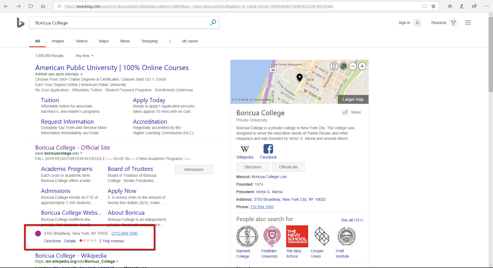The image size is (493, 268).
Task: Open the My saves tab
Action: pos(190,41)
